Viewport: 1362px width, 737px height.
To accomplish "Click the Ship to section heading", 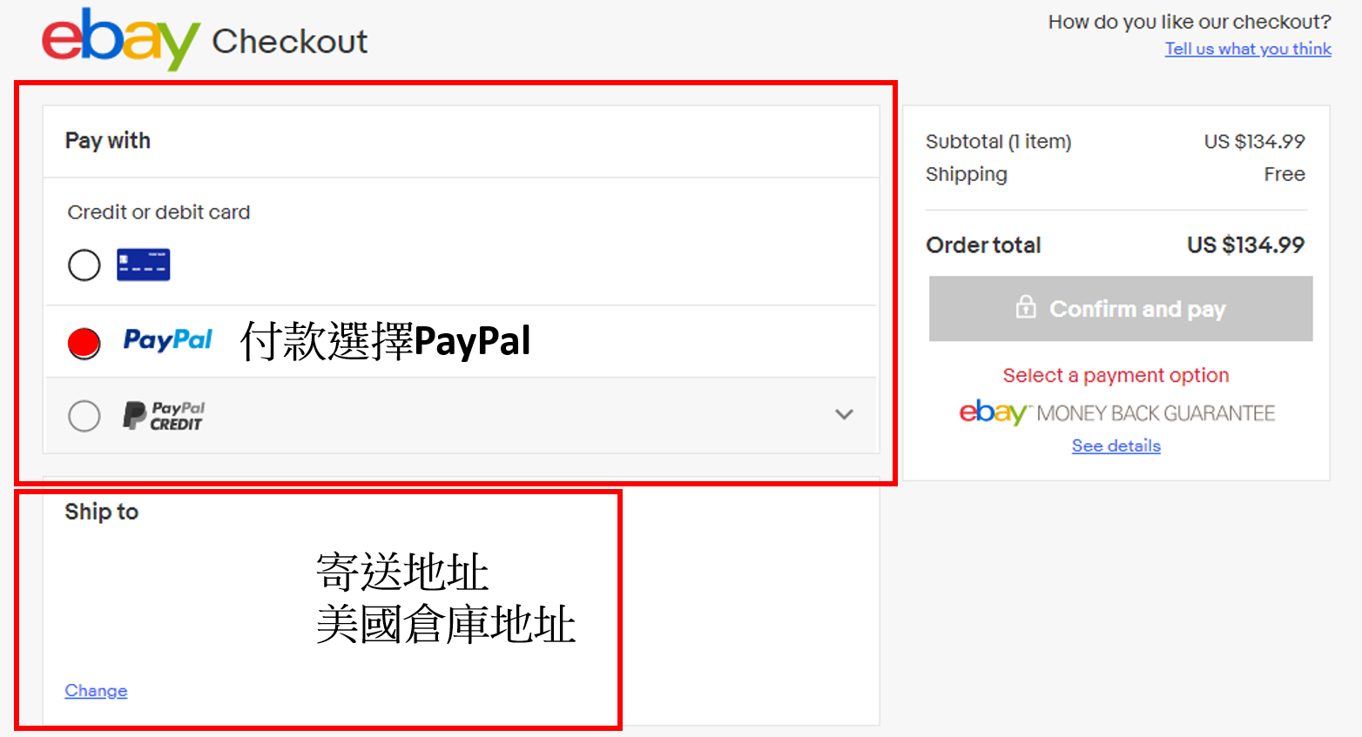I will pyautogui.click(x=102, y=512).
